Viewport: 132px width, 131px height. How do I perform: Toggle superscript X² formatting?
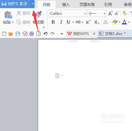tap(88, 22)
